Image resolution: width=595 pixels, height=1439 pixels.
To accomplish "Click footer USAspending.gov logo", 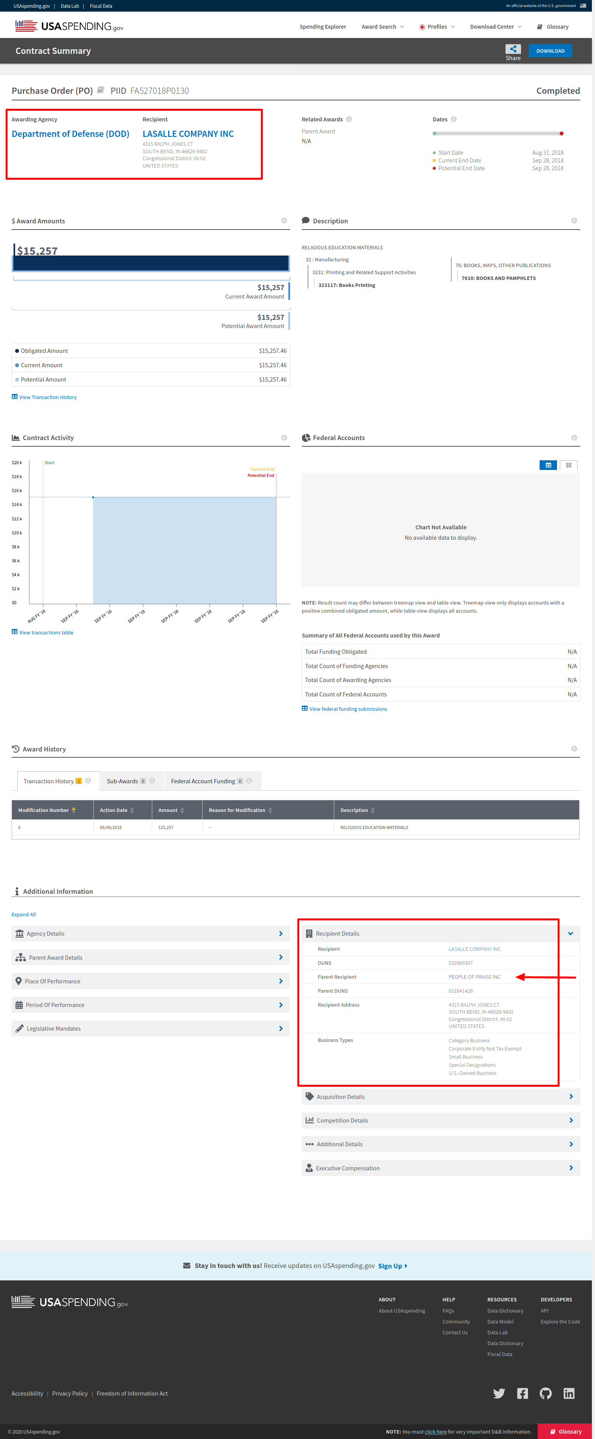I will click(70, 1302).
